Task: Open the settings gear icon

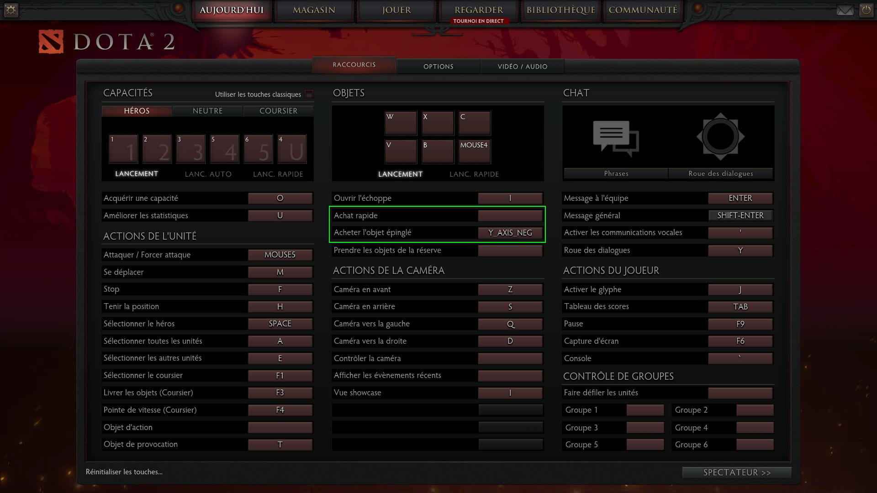Action: point(11,10)
